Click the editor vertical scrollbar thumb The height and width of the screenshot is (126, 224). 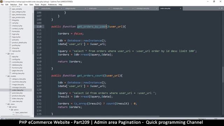(x=223, y=74)
